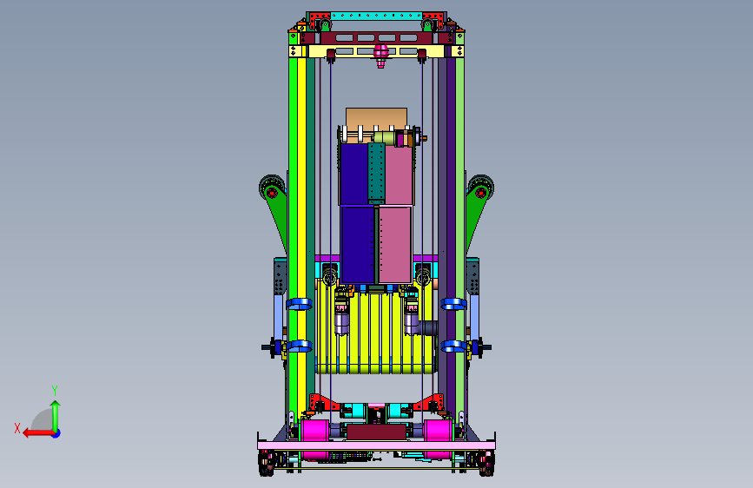Click the green Y axis arrow of the triad
The height and width of the screenshot is (488, 753).
click(56, 415)
